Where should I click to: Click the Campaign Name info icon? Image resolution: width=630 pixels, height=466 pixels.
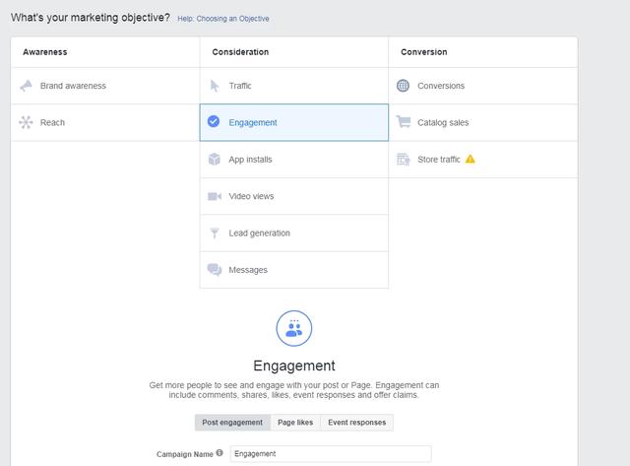coord(220,453)
